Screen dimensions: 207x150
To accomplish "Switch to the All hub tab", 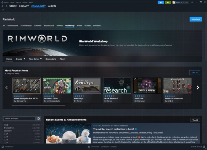I will pos(4,26).
